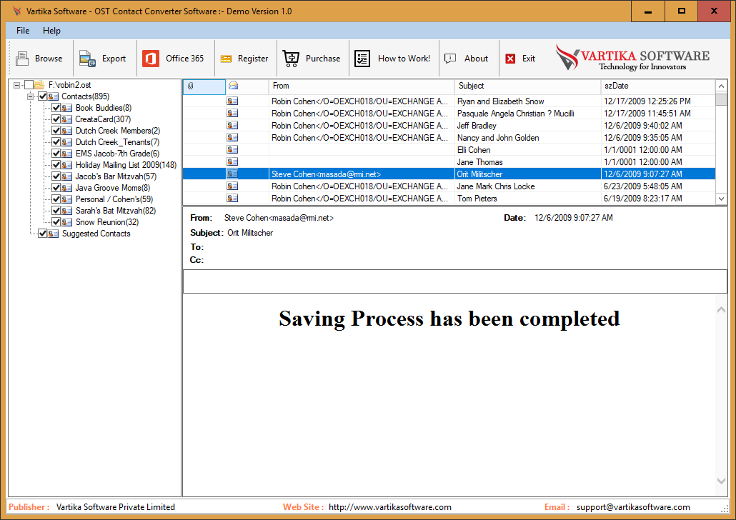
Task: Click the Register card icon
Action: (x=227, y=59)
